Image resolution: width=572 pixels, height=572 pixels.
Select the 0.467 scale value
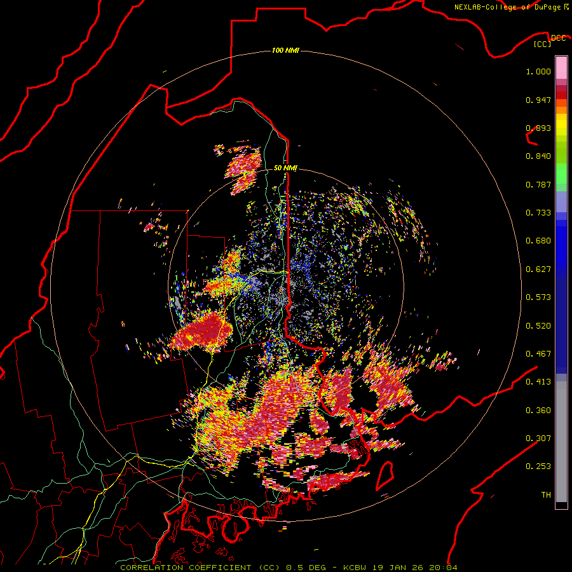pos(538,354)
